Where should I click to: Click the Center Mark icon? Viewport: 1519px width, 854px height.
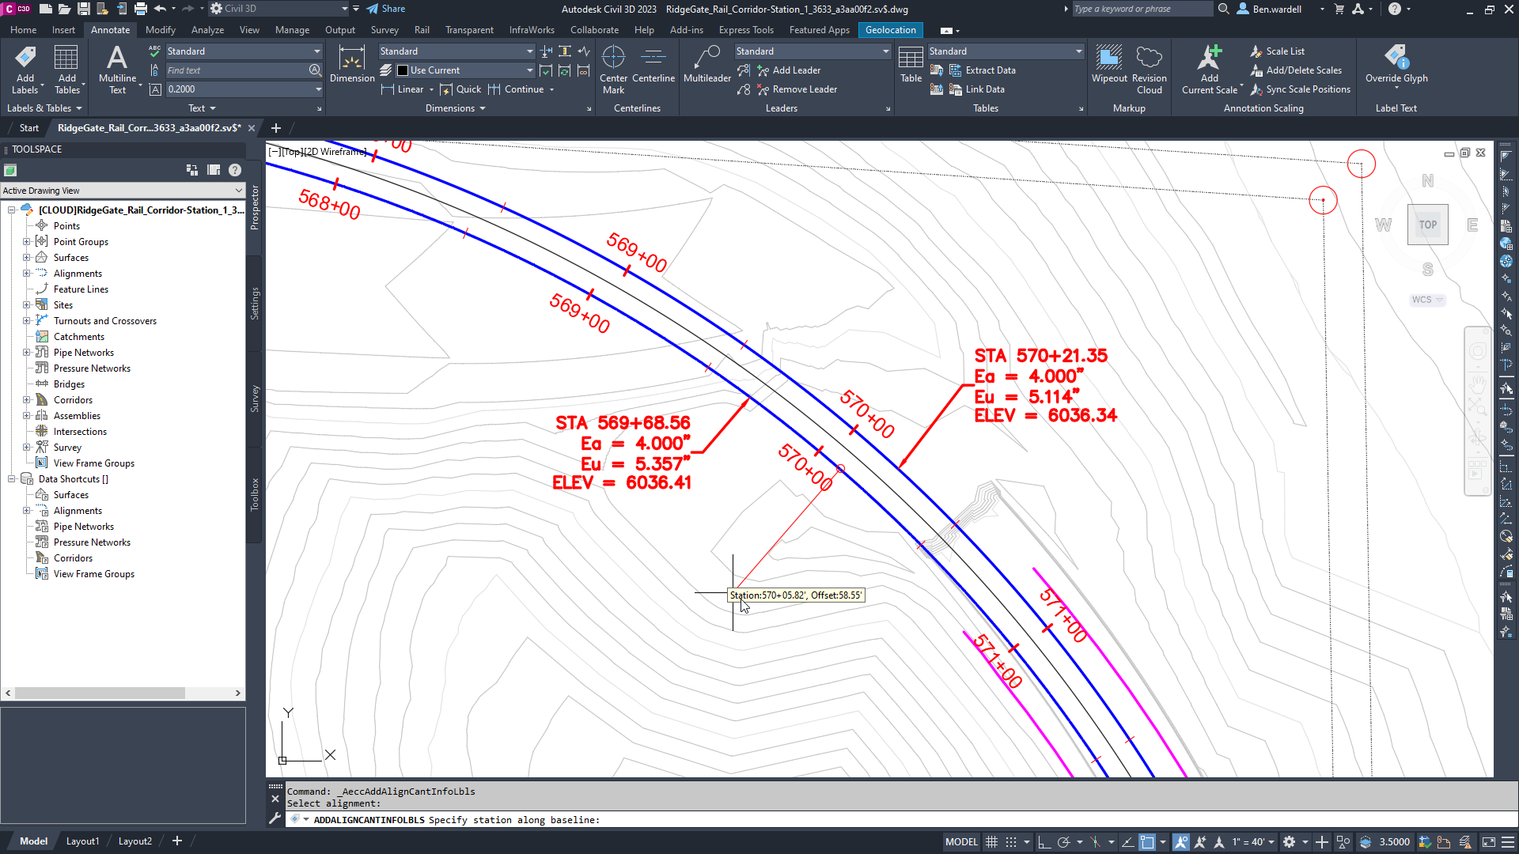(613, 58)
